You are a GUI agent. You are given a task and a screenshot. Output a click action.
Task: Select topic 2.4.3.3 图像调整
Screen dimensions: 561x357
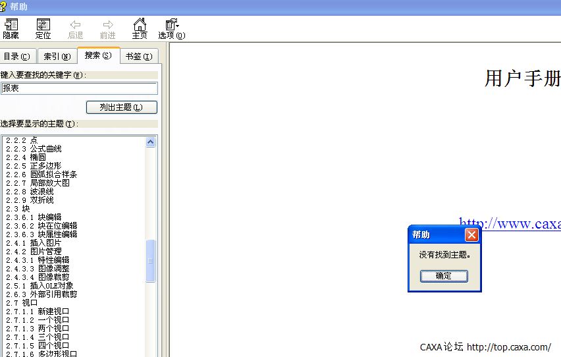point(38,269)
